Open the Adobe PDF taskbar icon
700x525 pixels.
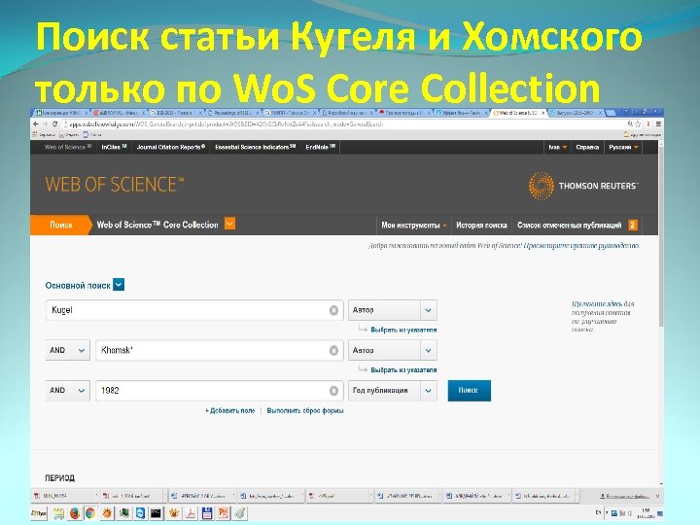191,513
